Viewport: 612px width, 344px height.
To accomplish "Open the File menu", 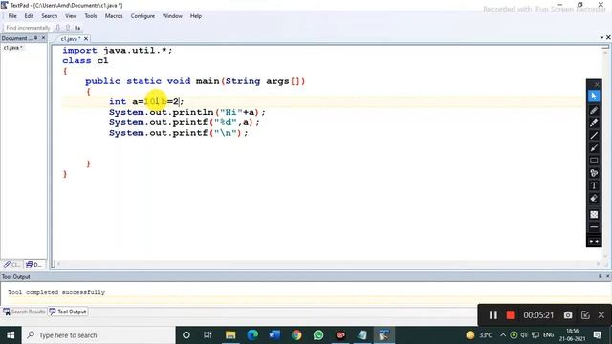I will coord(12,16).
